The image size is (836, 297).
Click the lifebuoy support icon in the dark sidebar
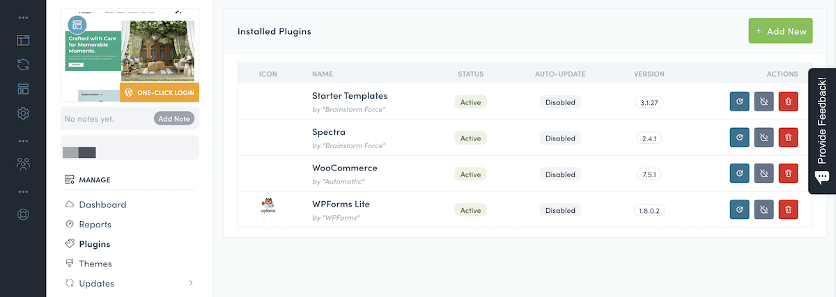(23, 214)
